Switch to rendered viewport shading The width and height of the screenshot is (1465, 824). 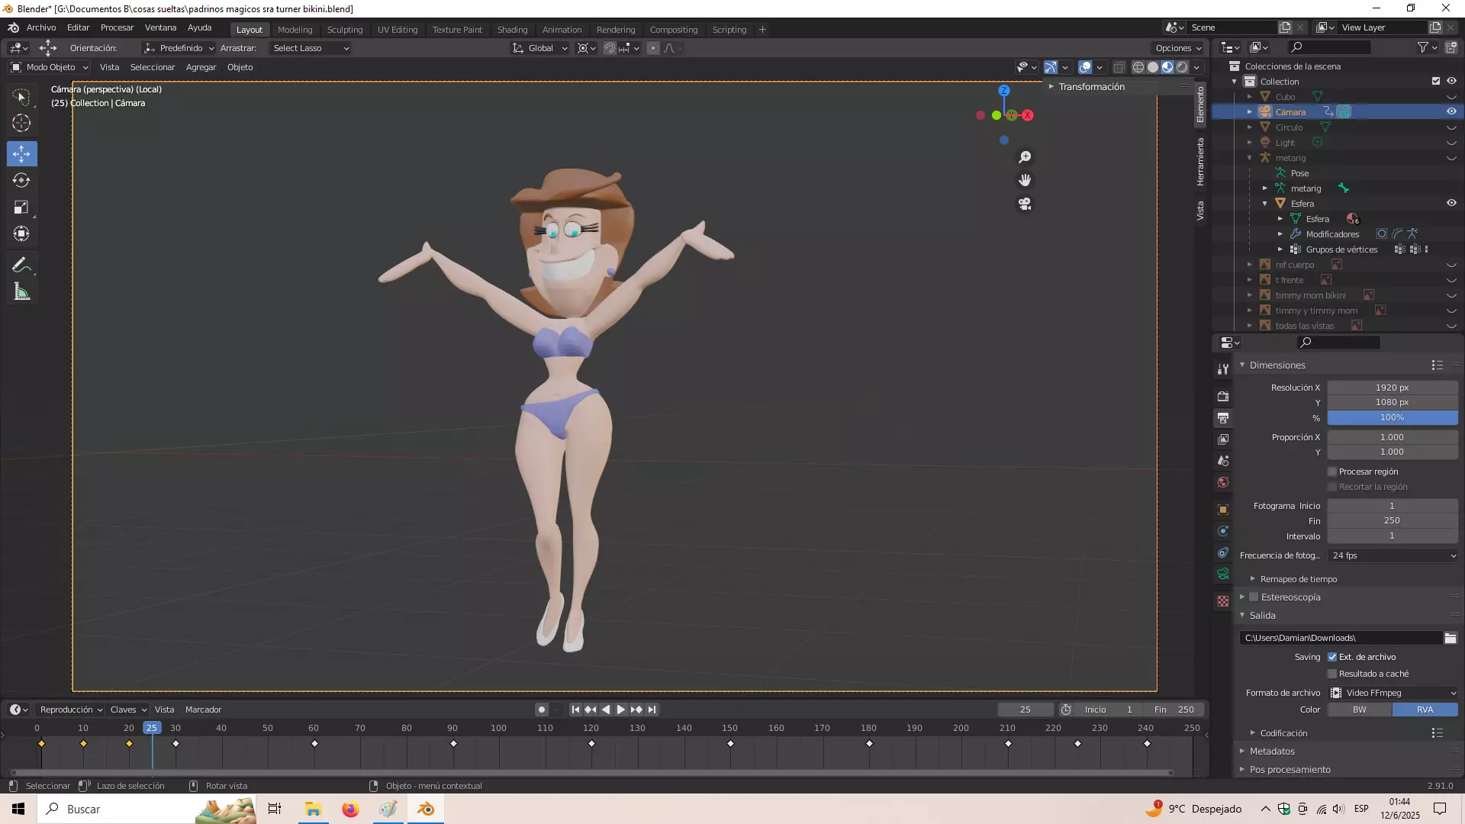(1182, 67)
